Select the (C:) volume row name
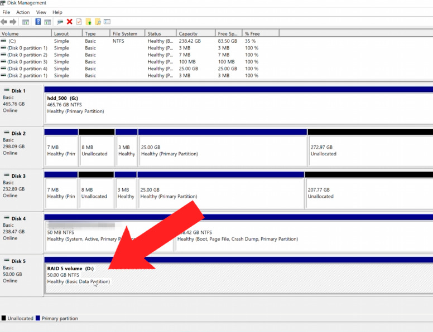The width and height of the screenshot is (433, 332). [12, 41]
